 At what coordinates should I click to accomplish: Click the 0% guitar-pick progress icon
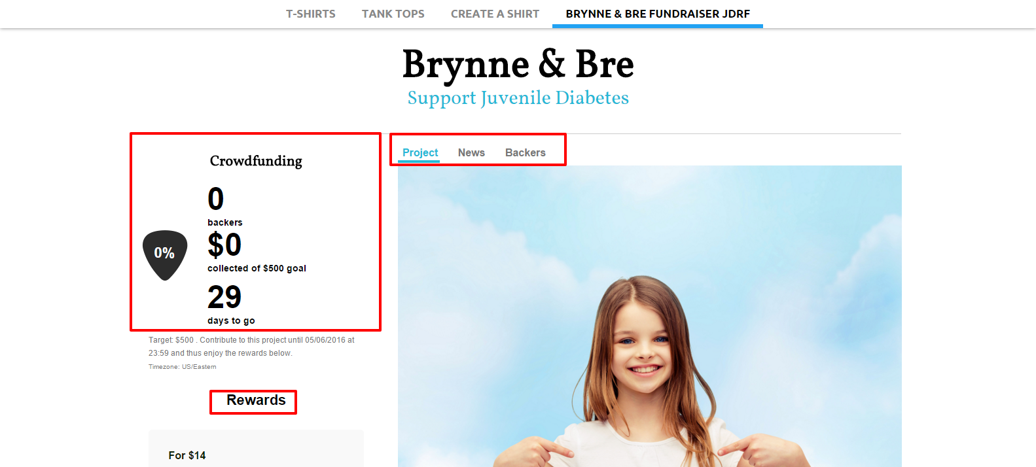[165, 255]
